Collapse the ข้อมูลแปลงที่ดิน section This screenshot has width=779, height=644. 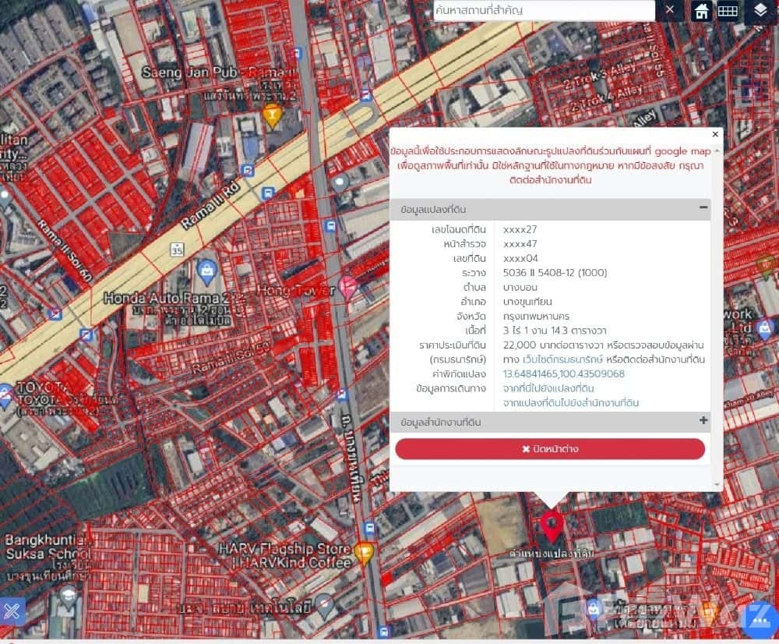click(703, 208)
